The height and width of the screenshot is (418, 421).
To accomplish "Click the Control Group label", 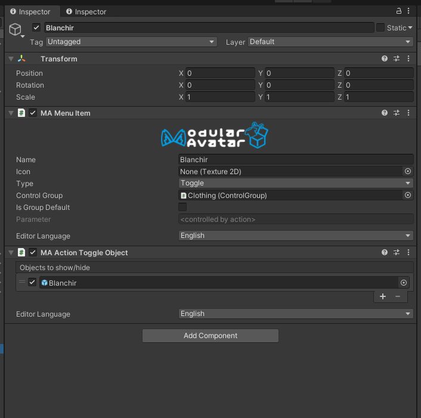I will point(39,195).
